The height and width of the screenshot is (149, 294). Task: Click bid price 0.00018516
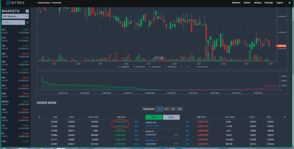coord(121,122)
